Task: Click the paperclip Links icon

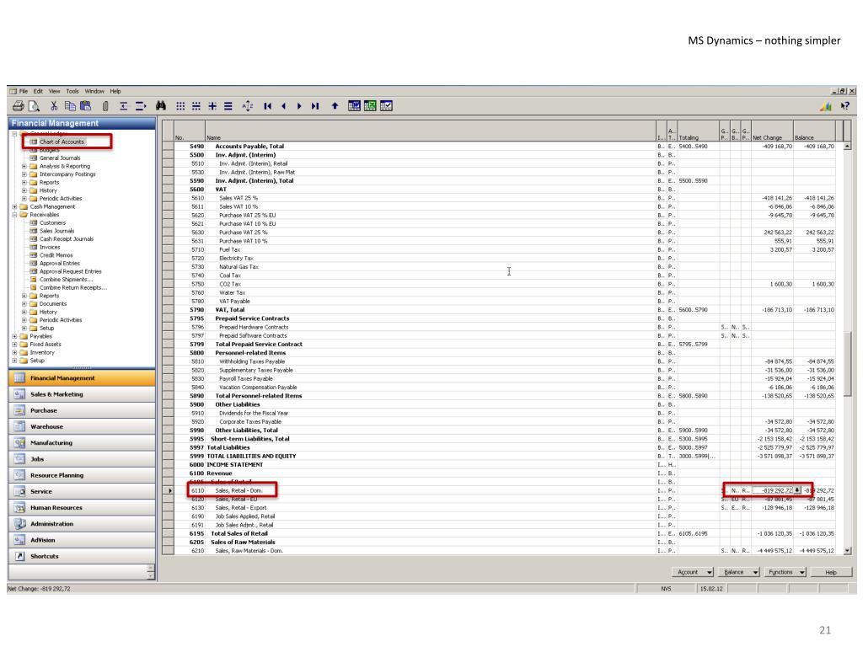Action: 105,106
